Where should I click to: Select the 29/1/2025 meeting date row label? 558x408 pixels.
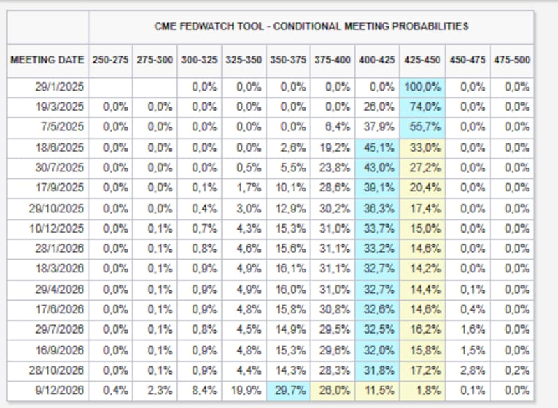61,87
